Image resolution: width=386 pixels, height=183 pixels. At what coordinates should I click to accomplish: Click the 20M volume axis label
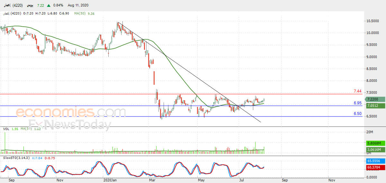point(369,132)
